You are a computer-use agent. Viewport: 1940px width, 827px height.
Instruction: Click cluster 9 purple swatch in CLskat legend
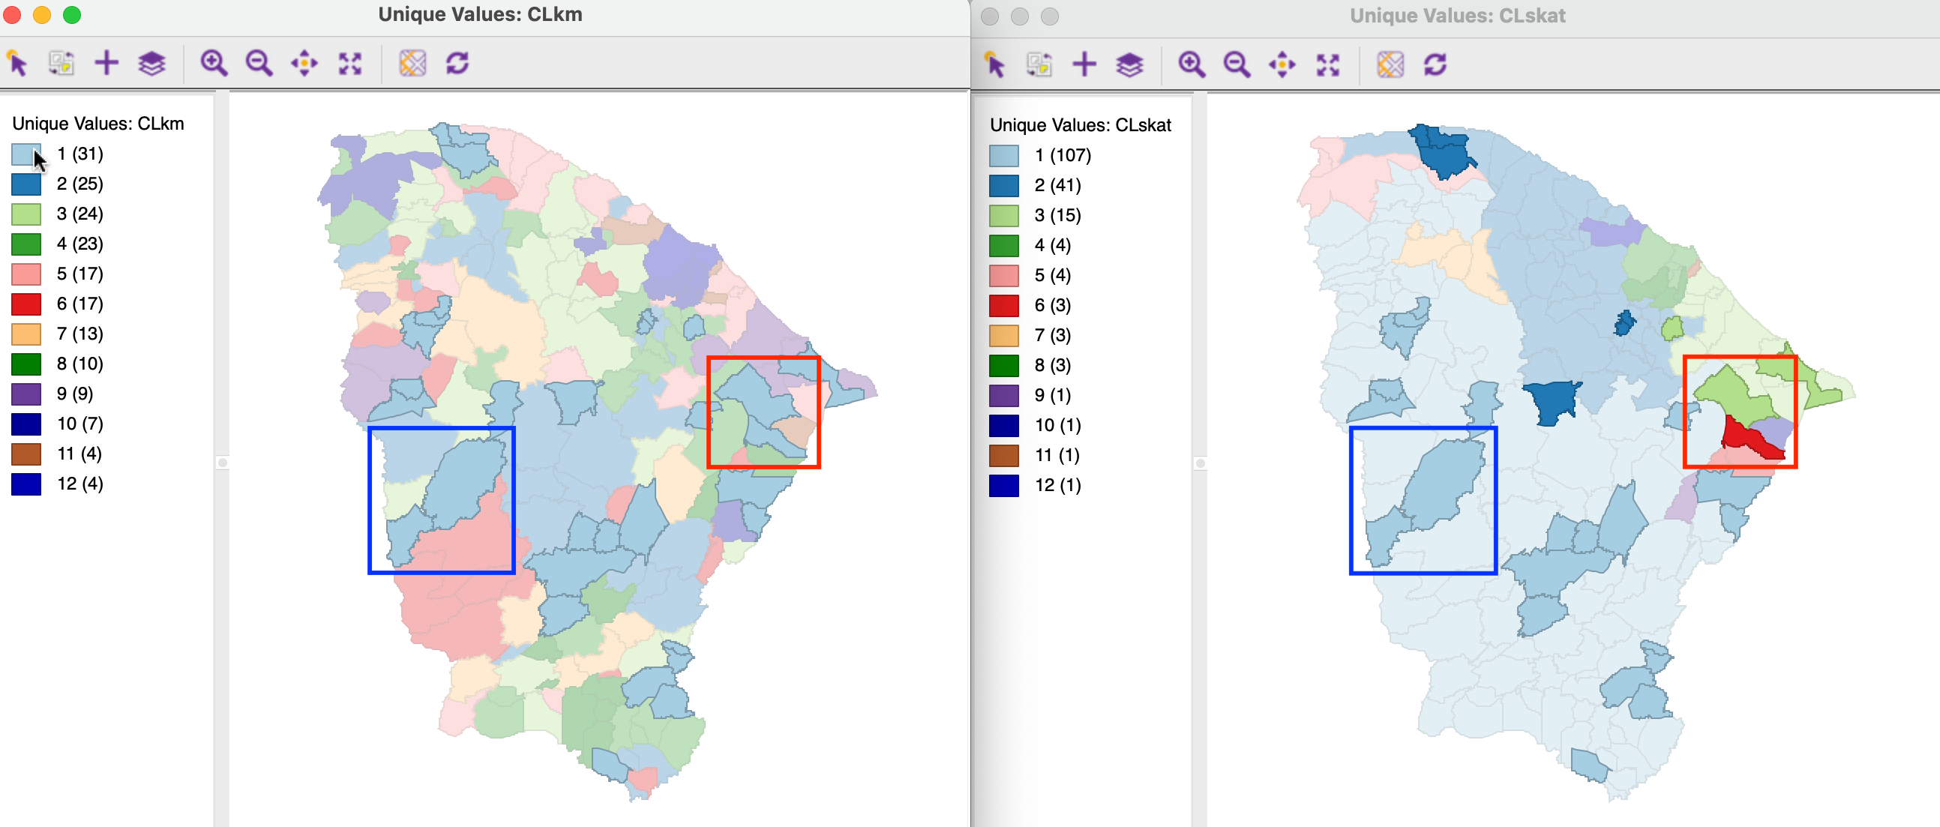tap(1004, 395)
